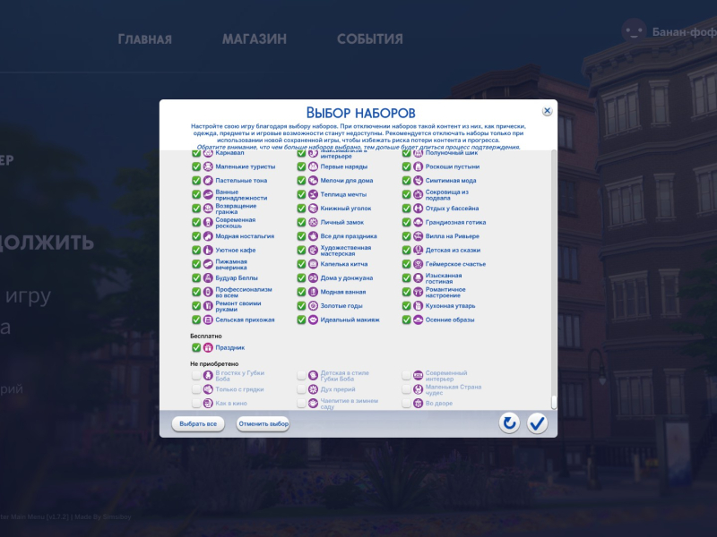This screenshot has width=717, height=537.
Task: Uncheck the Сельская прихожая checkbox
Action: [196, 320]
